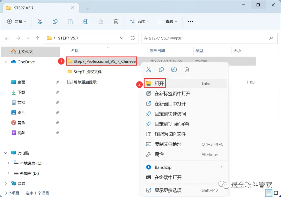Open the 查看 view dropdown

(168, 22)
